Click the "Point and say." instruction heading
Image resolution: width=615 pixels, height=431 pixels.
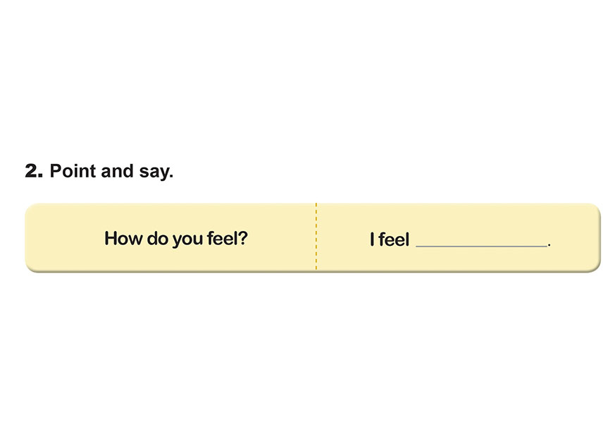111,171
